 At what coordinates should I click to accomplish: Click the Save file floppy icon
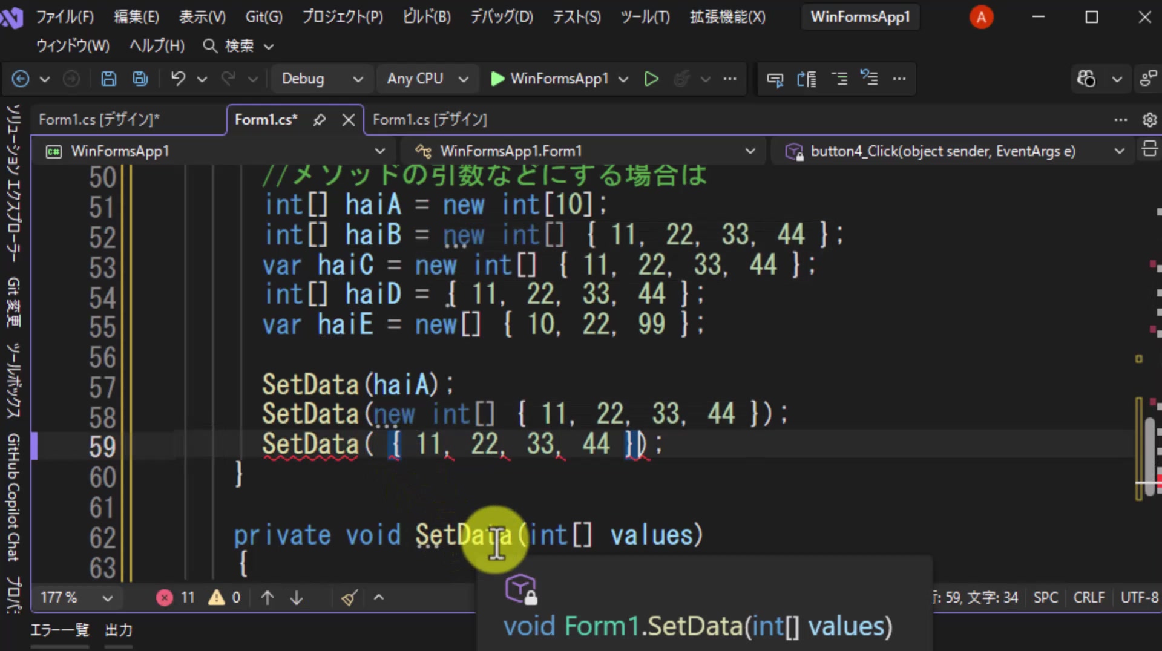click(x=108, y=79)
